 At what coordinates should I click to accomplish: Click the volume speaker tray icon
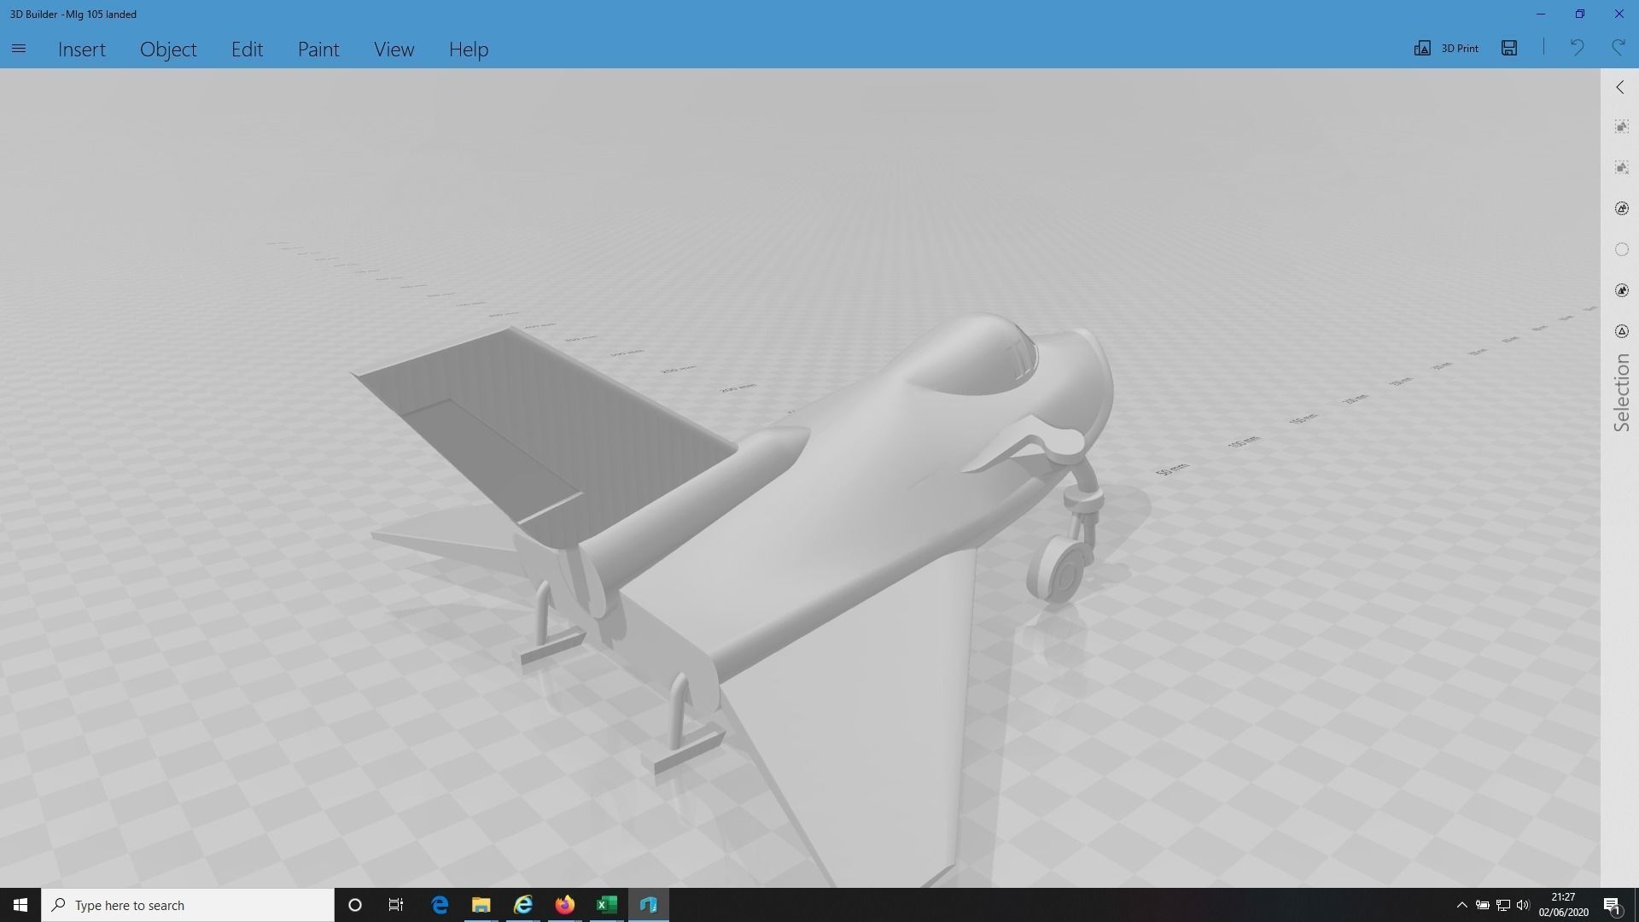pyautogui.click(x=1524, y=905)
